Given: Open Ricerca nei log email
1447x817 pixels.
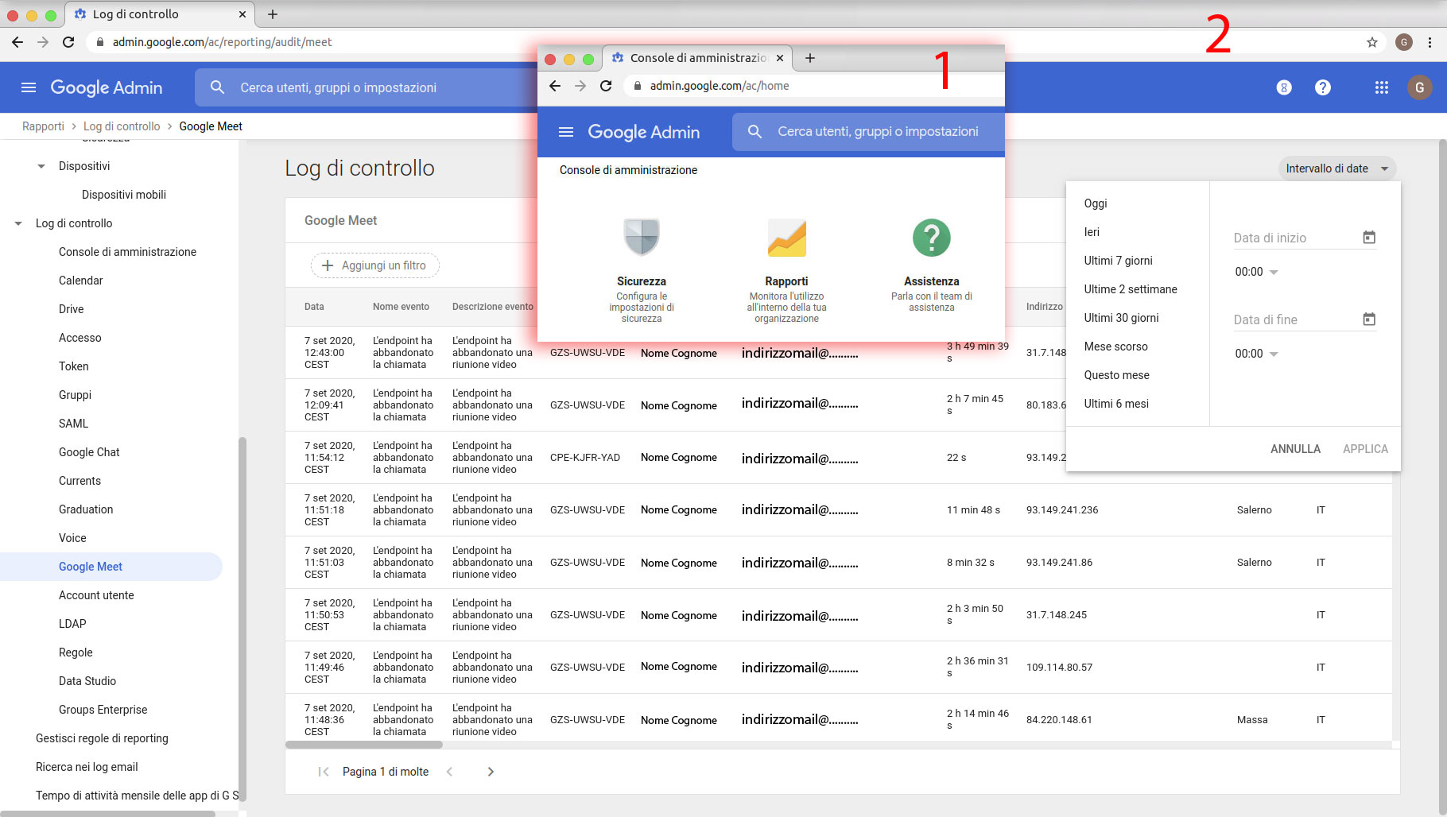Looking at the screenshot, I should pyautogui.click(x=87, y=767).
